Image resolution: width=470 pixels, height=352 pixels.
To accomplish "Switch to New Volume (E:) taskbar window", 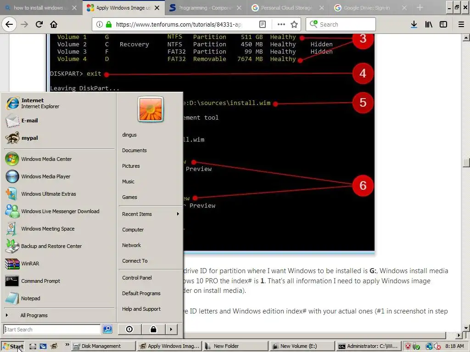I will tap(302, 346).
